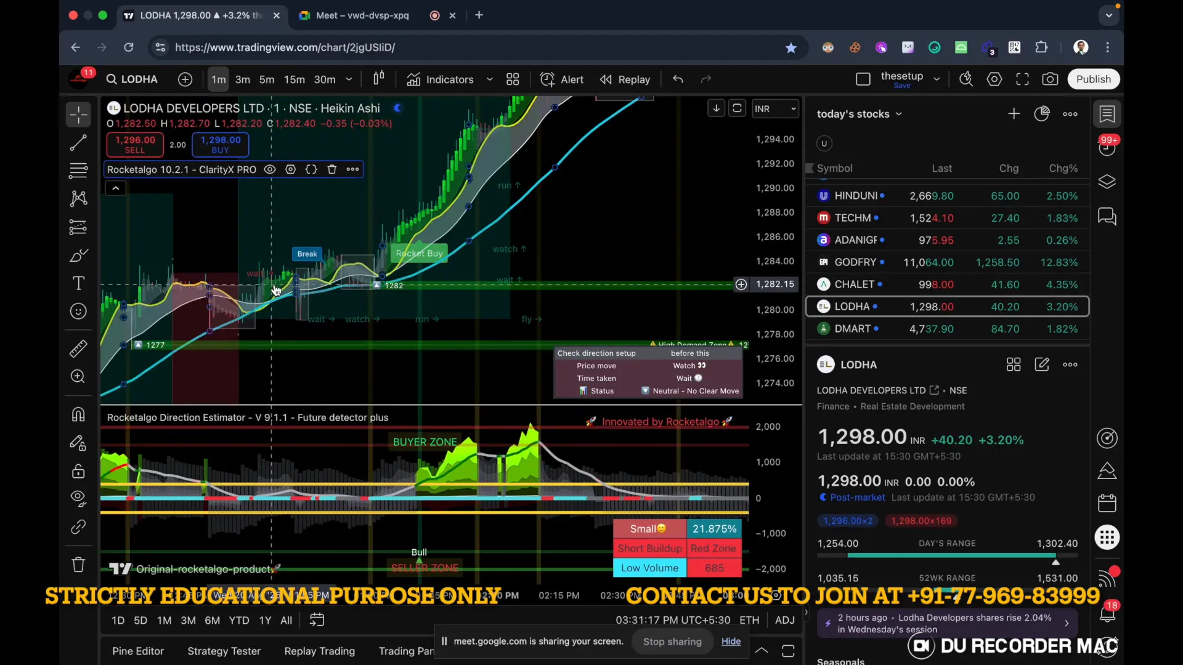The image size is (1183, 665).
Task: Toggle ETH extended trading hours
Action: click(x=749, y=620)
